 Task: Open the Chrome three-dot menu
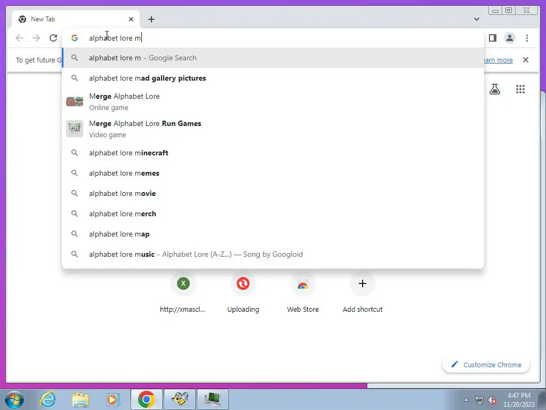click(527, 38)
